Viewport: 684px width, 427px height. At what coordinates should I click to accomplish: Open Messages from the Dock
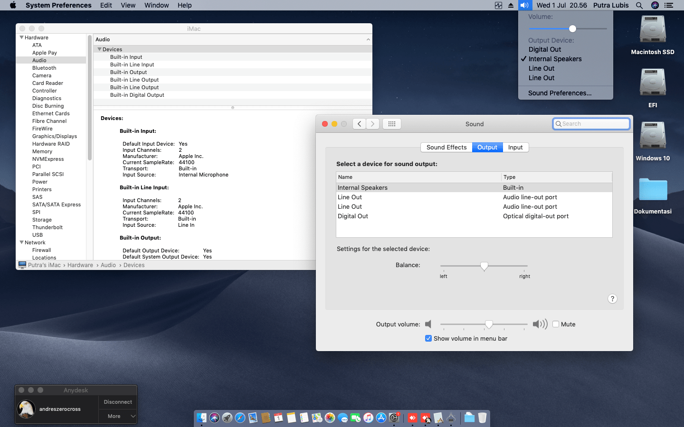(343, 418)
